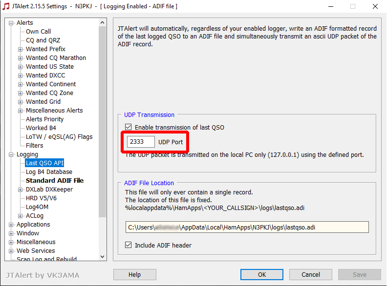The height and width of the screenshot is (286, 387).
Task: Expand the Web Services node
Action: (x=11, y=251)
